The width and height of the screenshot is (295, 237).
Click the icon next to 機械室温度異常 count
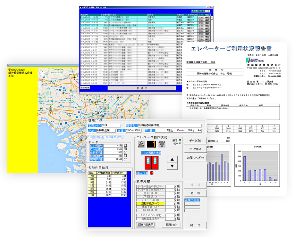(x=179, y=218)
